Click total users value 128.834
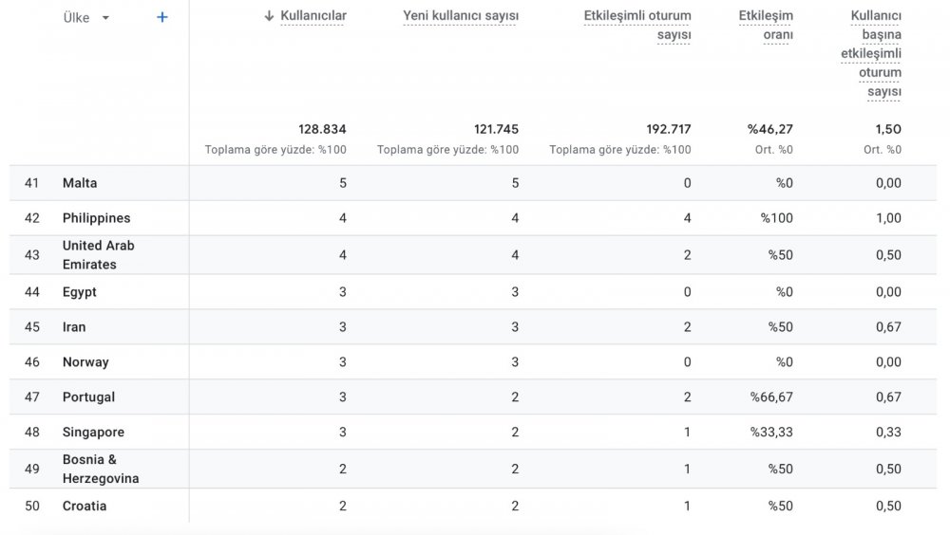The height and width of the screenshot is (535, 950). 320,130
